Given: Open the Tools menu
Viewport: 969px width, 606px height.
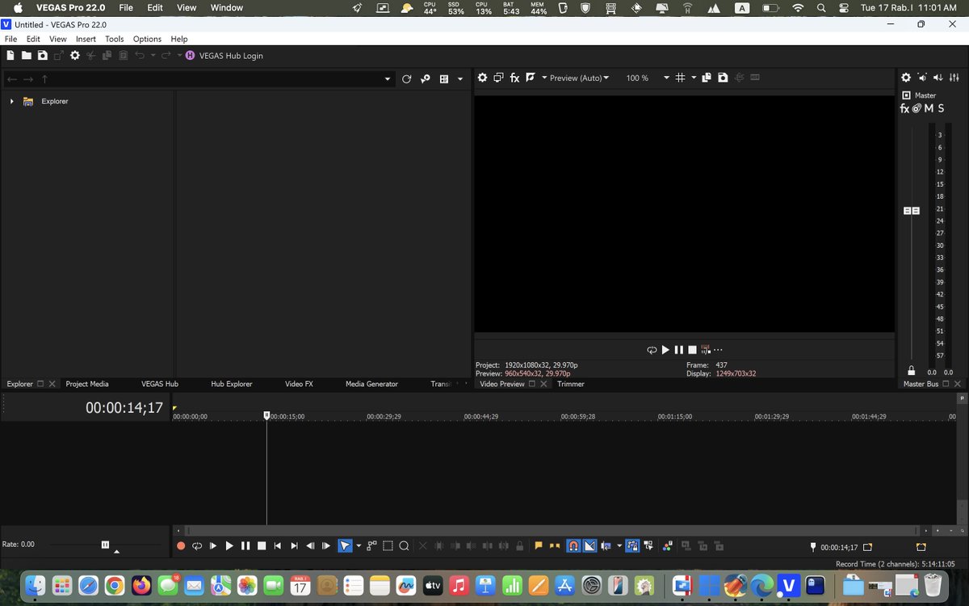Looking at the screenshot, I should pyautogui.click(x=115, y=39).
